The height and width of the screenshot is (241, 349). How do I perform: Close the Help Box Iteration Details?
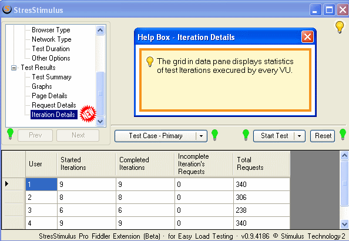307,37
